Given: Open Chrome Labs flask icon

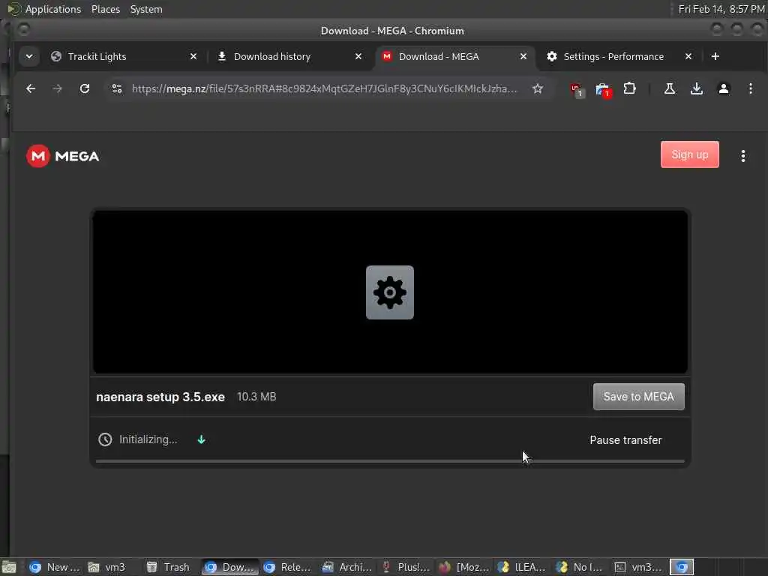Looking at the screenshot, I should 670,88.
